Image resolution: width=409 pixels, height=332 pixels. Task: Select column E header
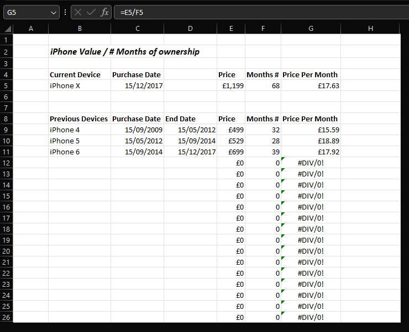pyautogui.click(x=231, y=29)
